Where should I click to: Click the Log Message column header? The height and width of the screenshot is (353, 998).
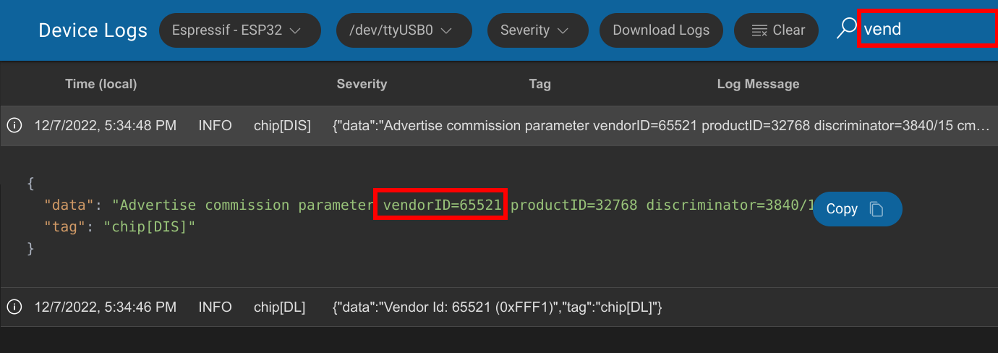[x=758, y=84]
